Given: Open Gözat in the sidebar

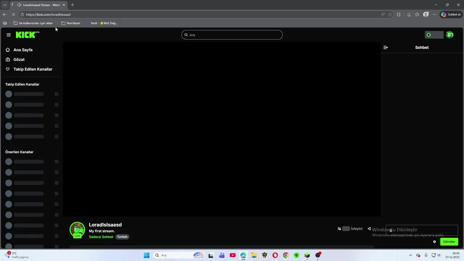Looking at the screenshot, I should pyautogui.click(x=19, y=59).
